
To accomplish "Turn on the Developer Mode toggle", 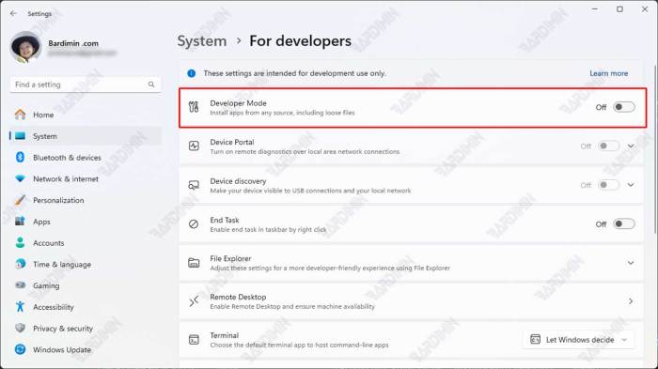I will (623, 107).
